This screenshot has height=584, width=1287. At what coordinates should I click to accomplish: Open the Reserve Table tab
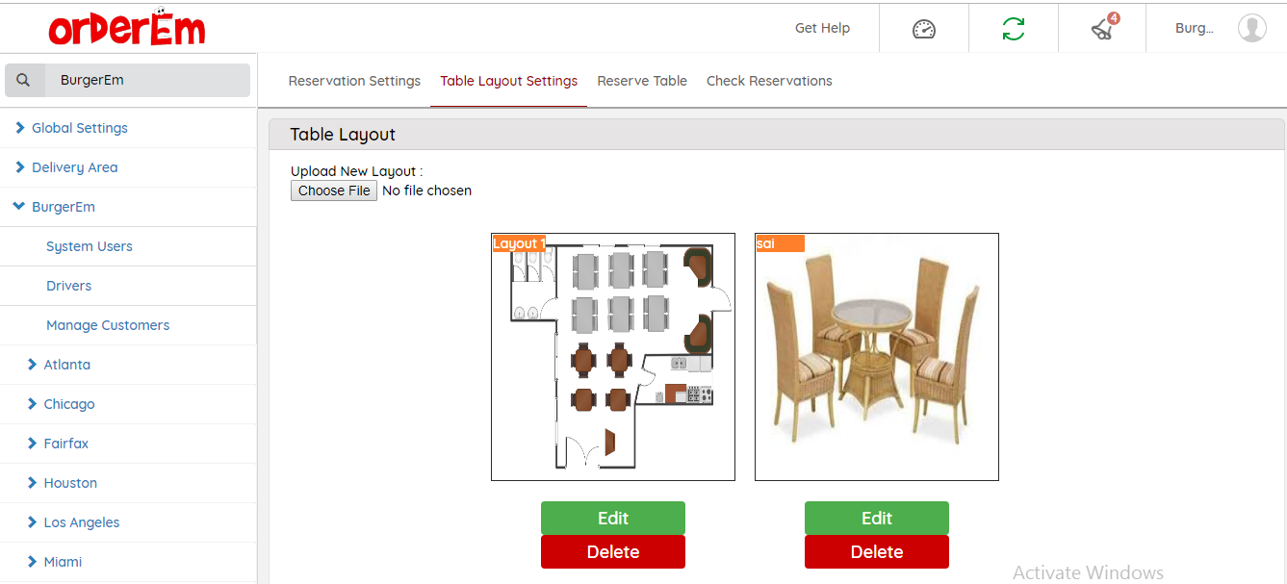click(642, 81)
